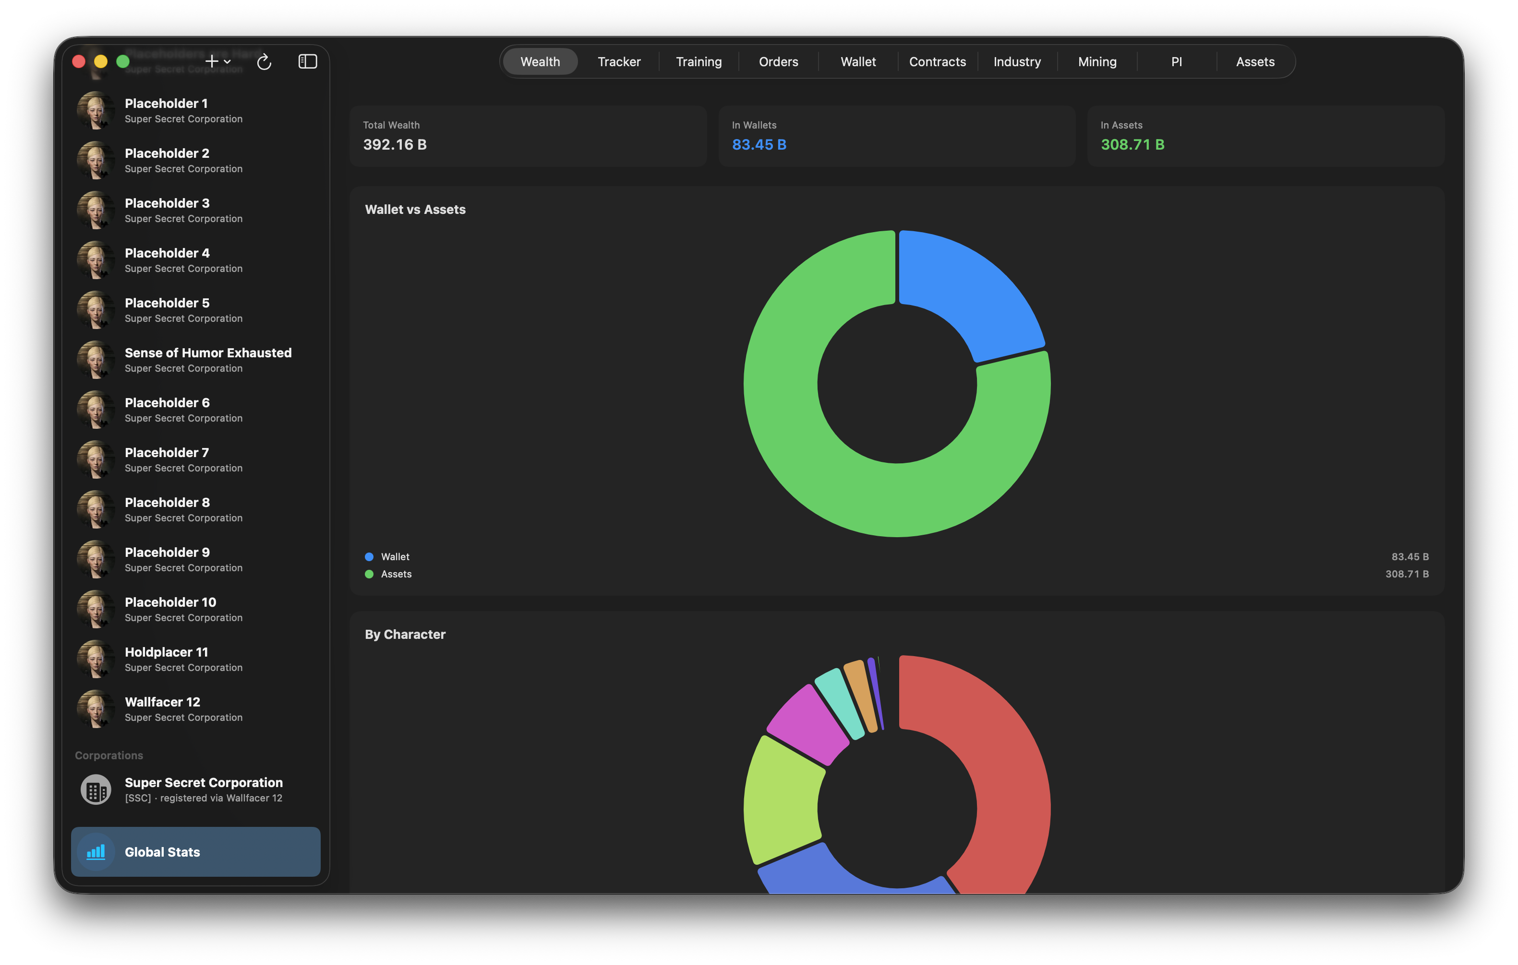Click the 'Placeholder 1' name text

[166, 103]
